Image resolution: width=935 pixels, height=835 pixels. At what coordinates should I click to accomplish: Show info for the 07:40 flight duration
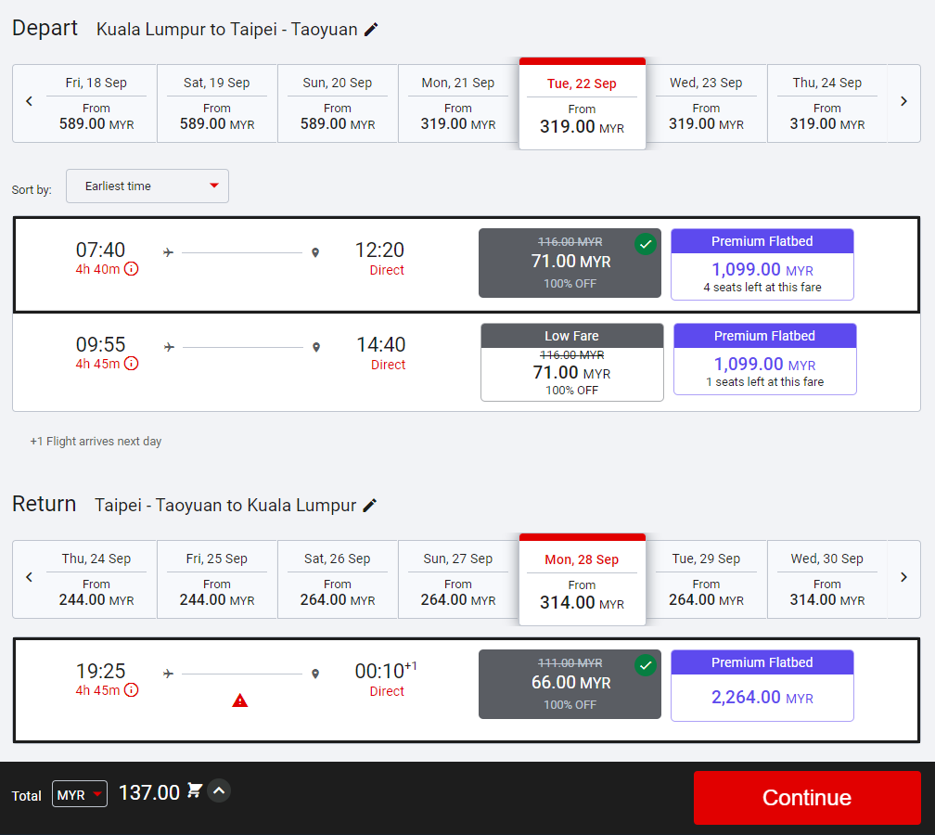tap(132, 269)
